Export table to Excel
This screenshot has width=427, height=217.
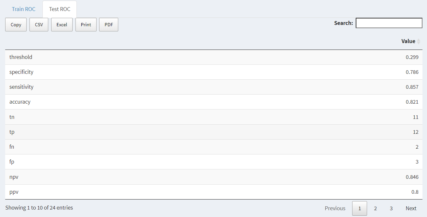click(62, 25)
